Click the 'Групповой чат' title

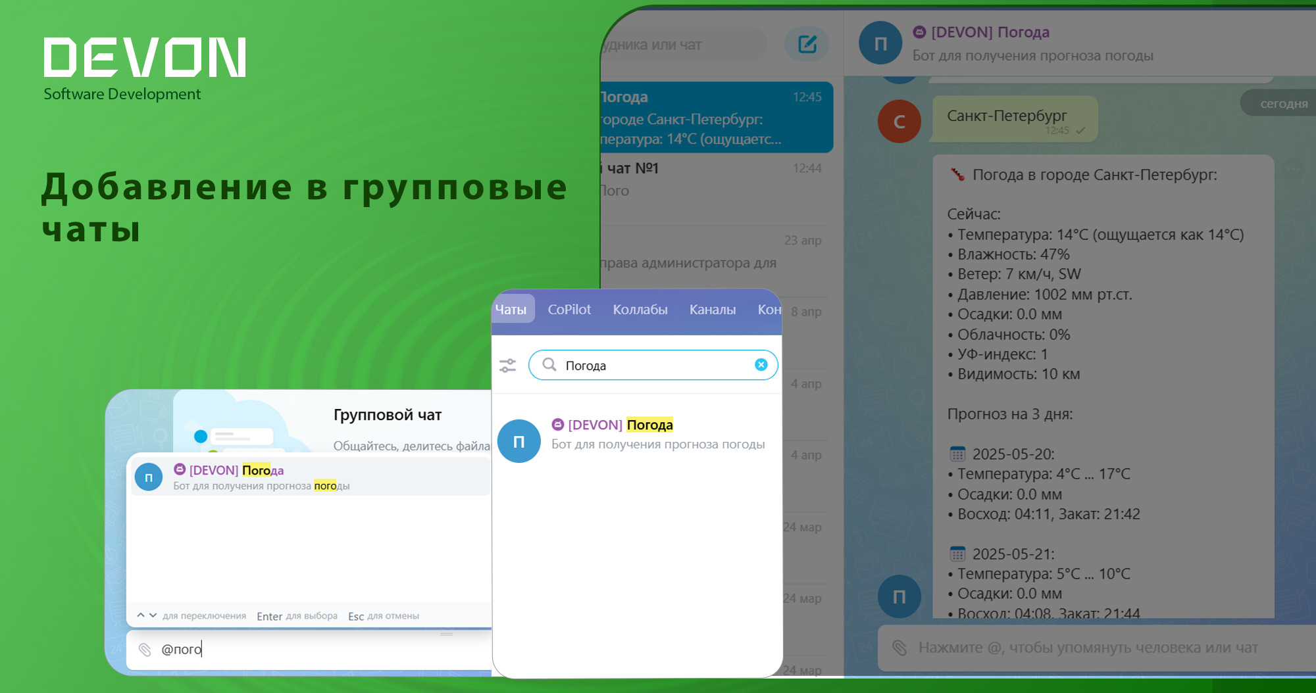[x=388, y=415]
